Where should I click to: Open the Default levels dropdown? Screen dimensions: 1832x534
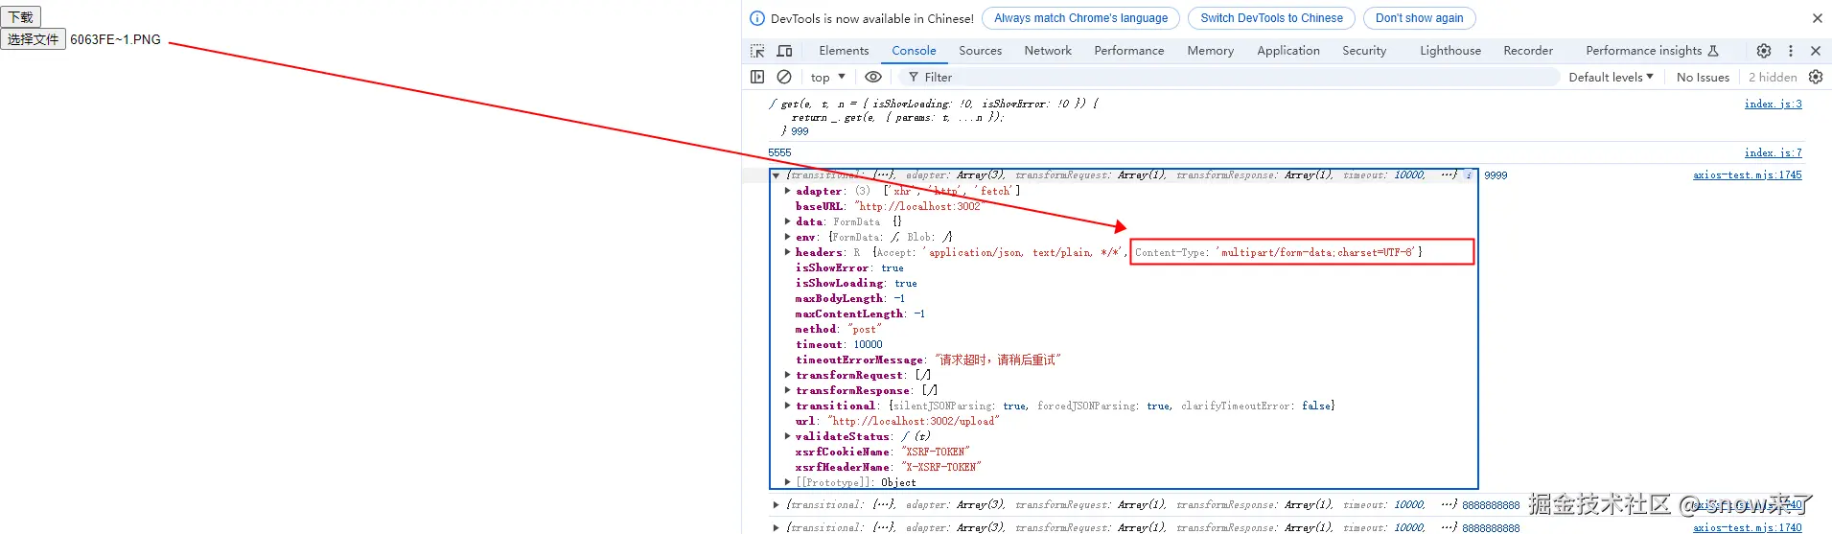point(1611,77)
